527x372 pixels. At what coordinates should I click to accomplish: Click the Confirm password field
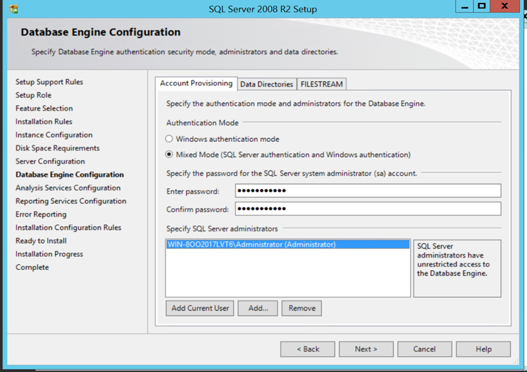(x=368, y=209)
